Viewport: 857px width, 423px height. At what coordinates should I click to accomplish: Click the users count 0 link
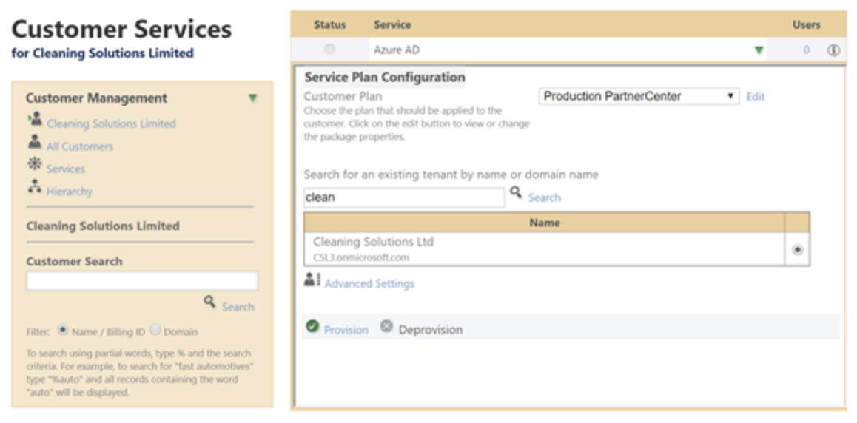coord(806,50)
